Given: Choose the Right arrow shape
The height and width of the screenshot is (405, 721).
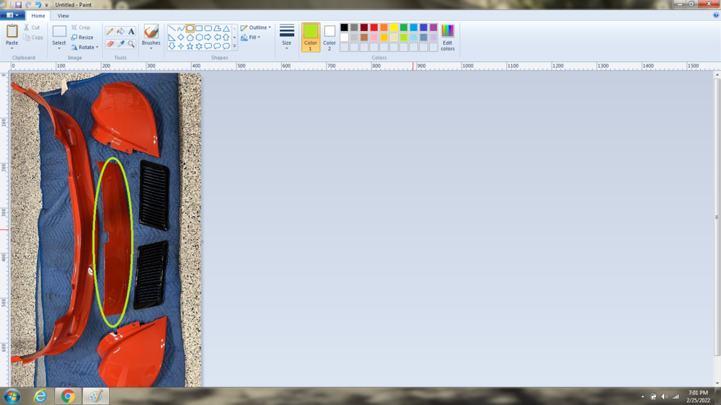Looking at the screenshot, I should tap(208, 37).
